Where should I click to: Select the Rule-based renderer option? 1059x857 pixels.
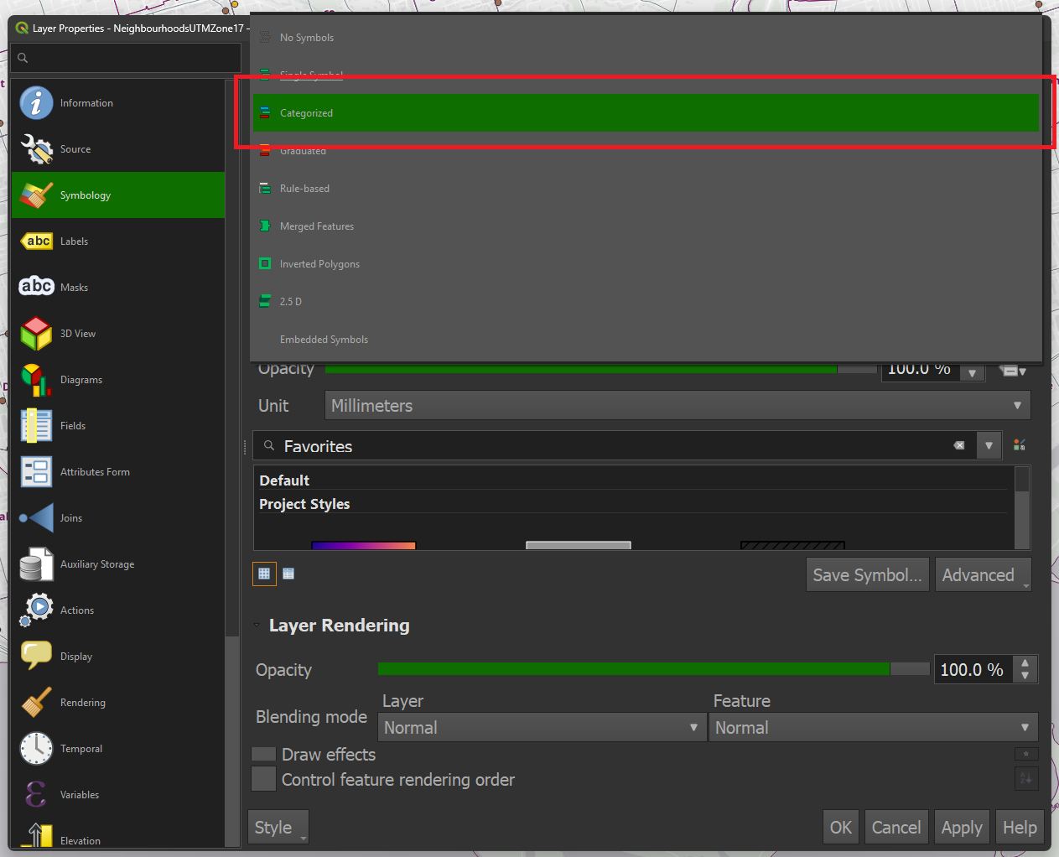(x=646, y=189)
